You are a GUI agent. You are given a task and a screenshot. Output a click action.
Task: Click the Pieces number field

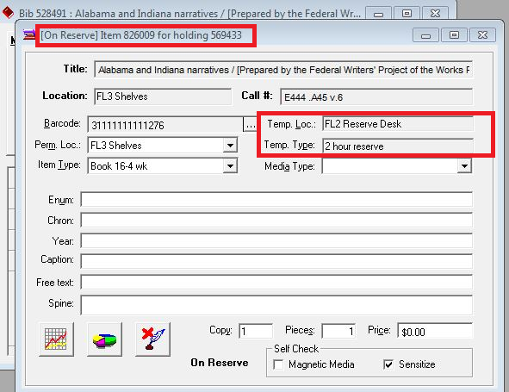click(338, 331)
